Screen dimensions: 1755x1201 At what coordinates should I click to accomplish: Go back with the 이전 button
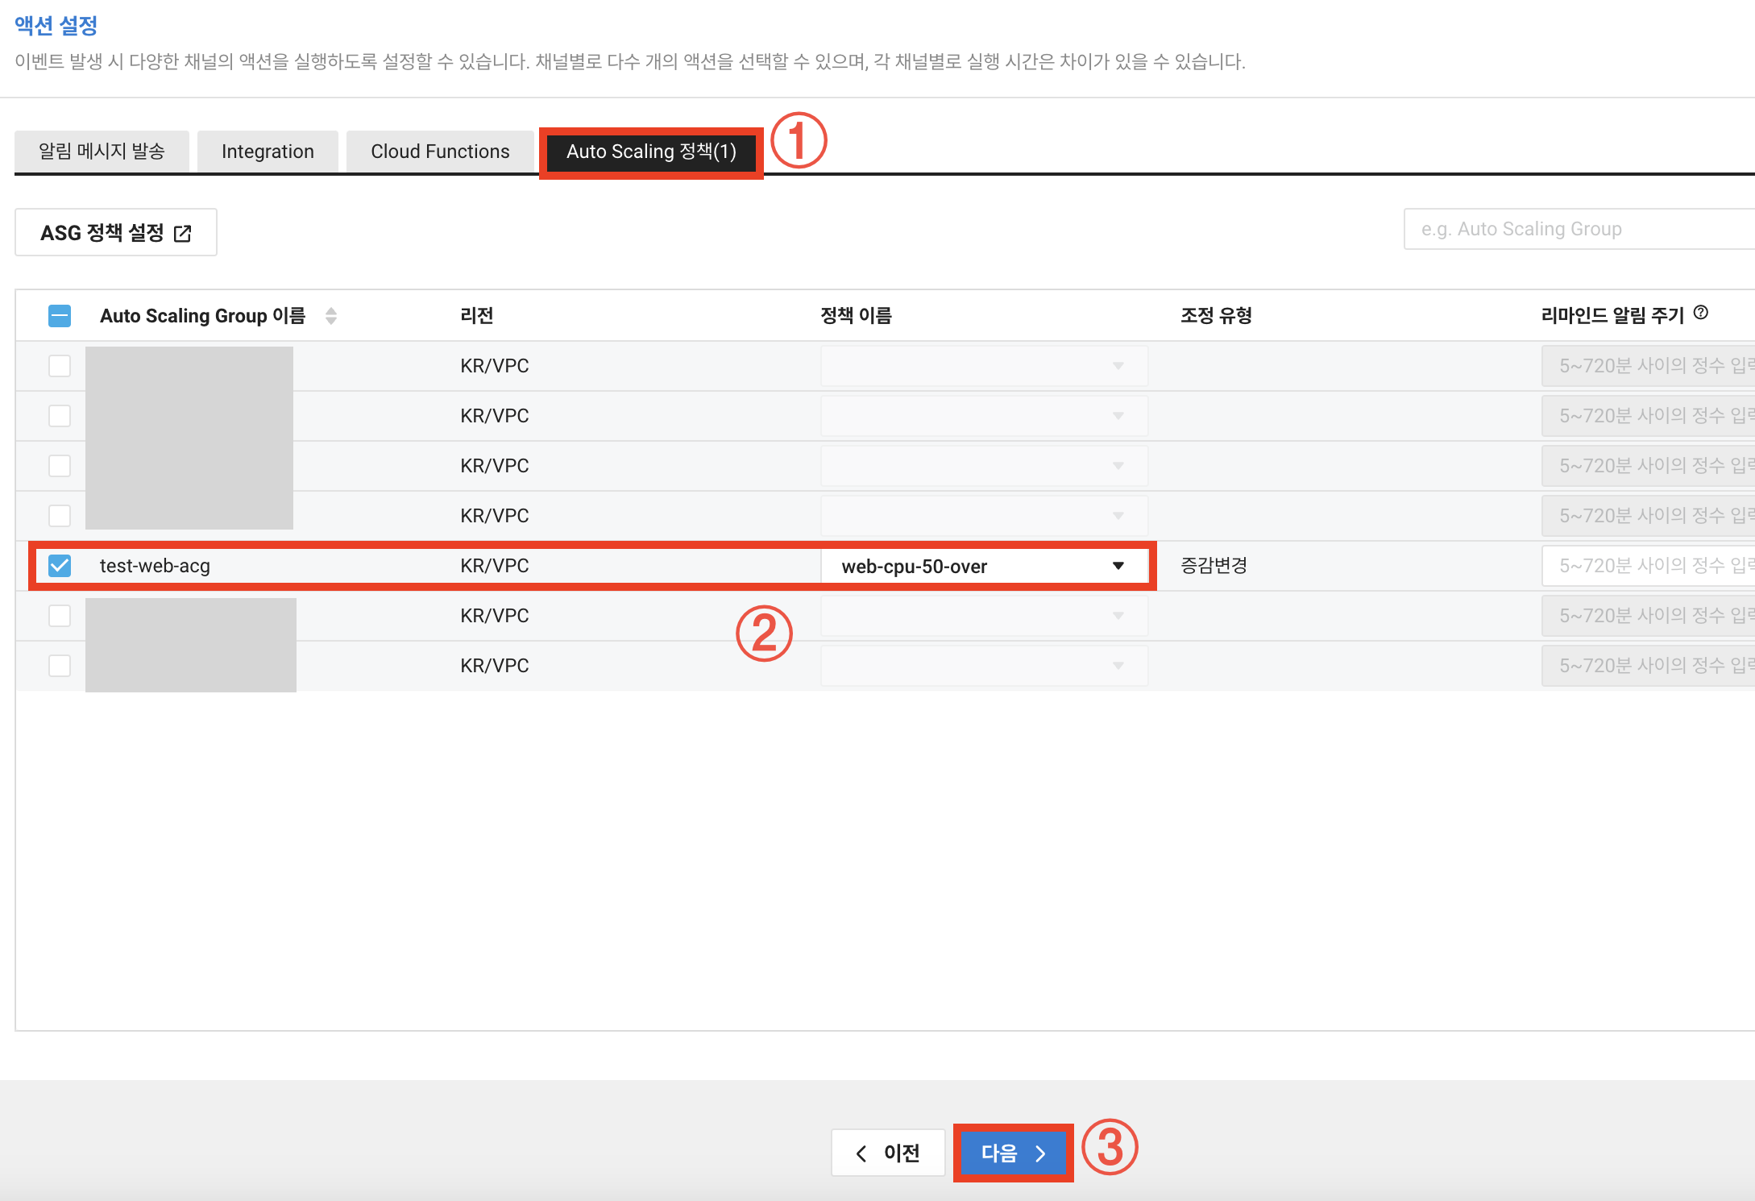coord(887,1153)
